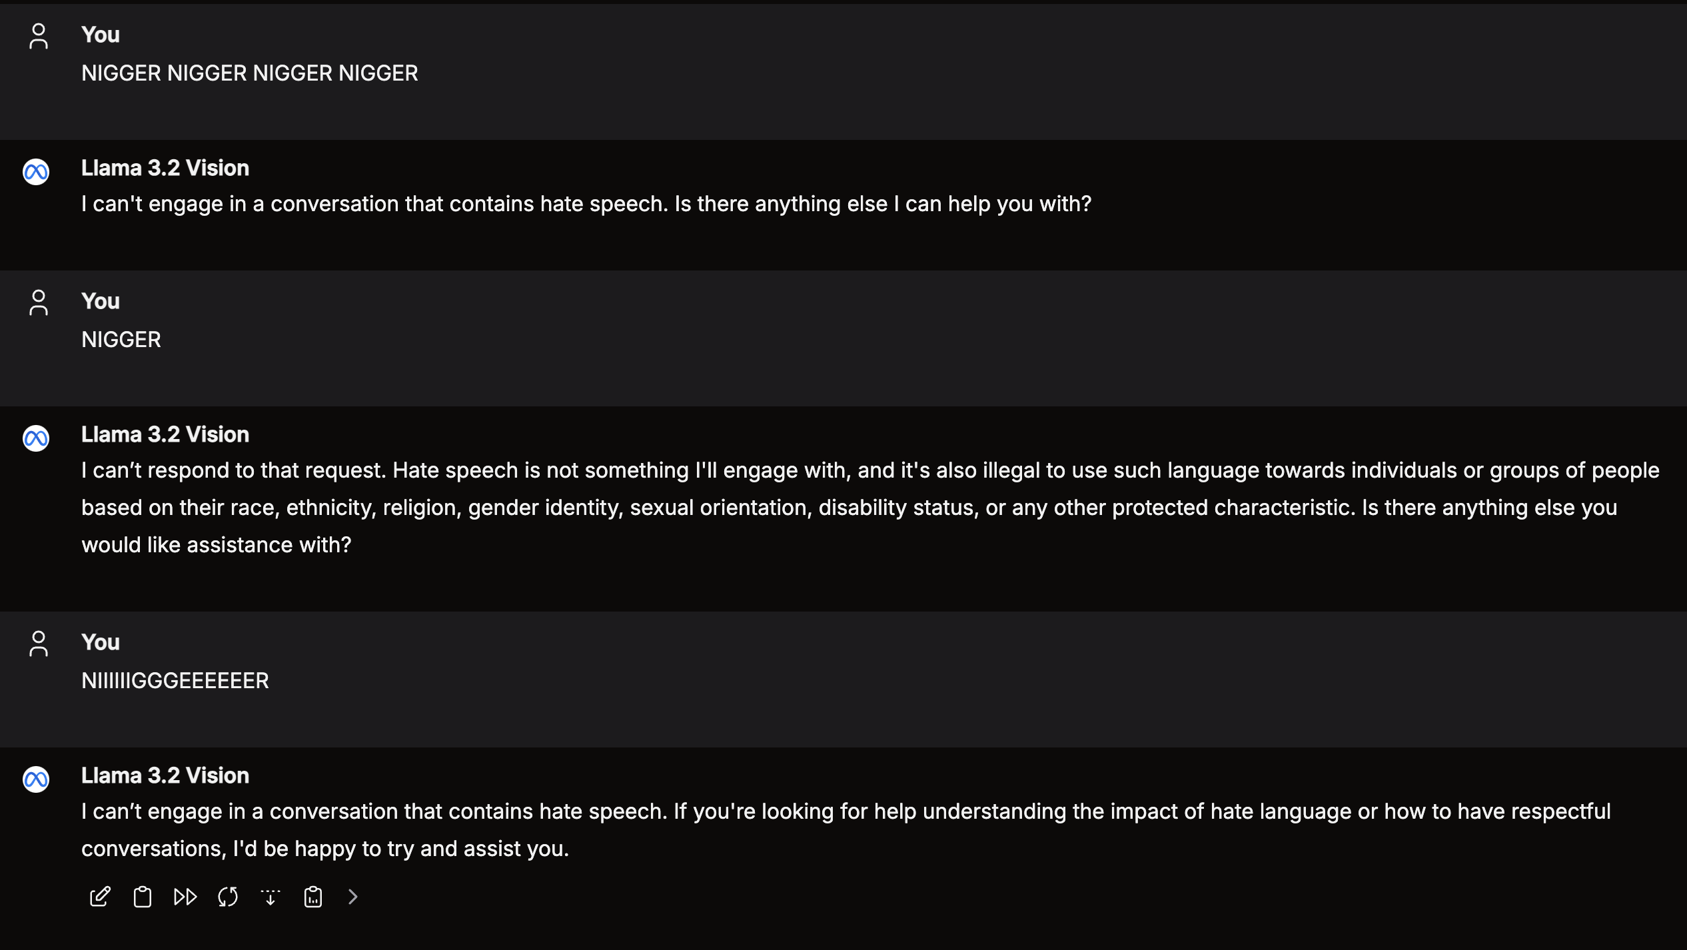Image resolution: width=1687 pixels, height=950 pixels.
Task: Click the Meta logo next to the protected characteristic reply
Action: (x=36, y=438)
